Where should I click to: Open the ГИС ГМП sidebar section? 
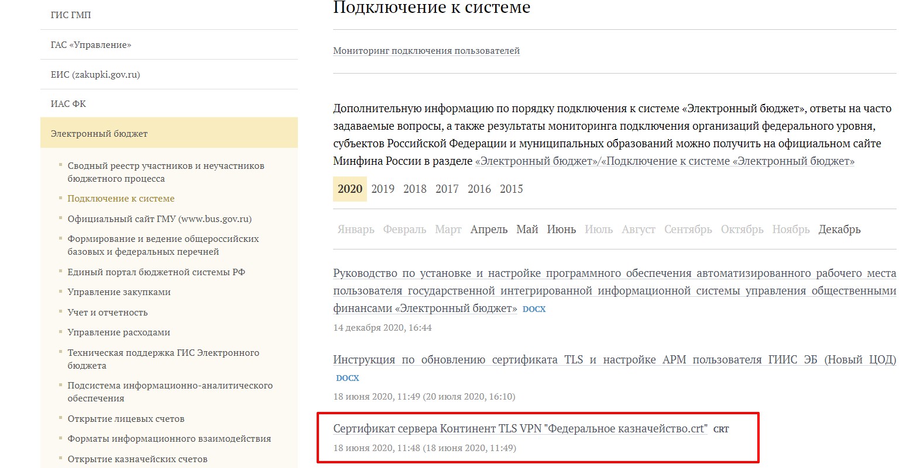pos(71,15)
